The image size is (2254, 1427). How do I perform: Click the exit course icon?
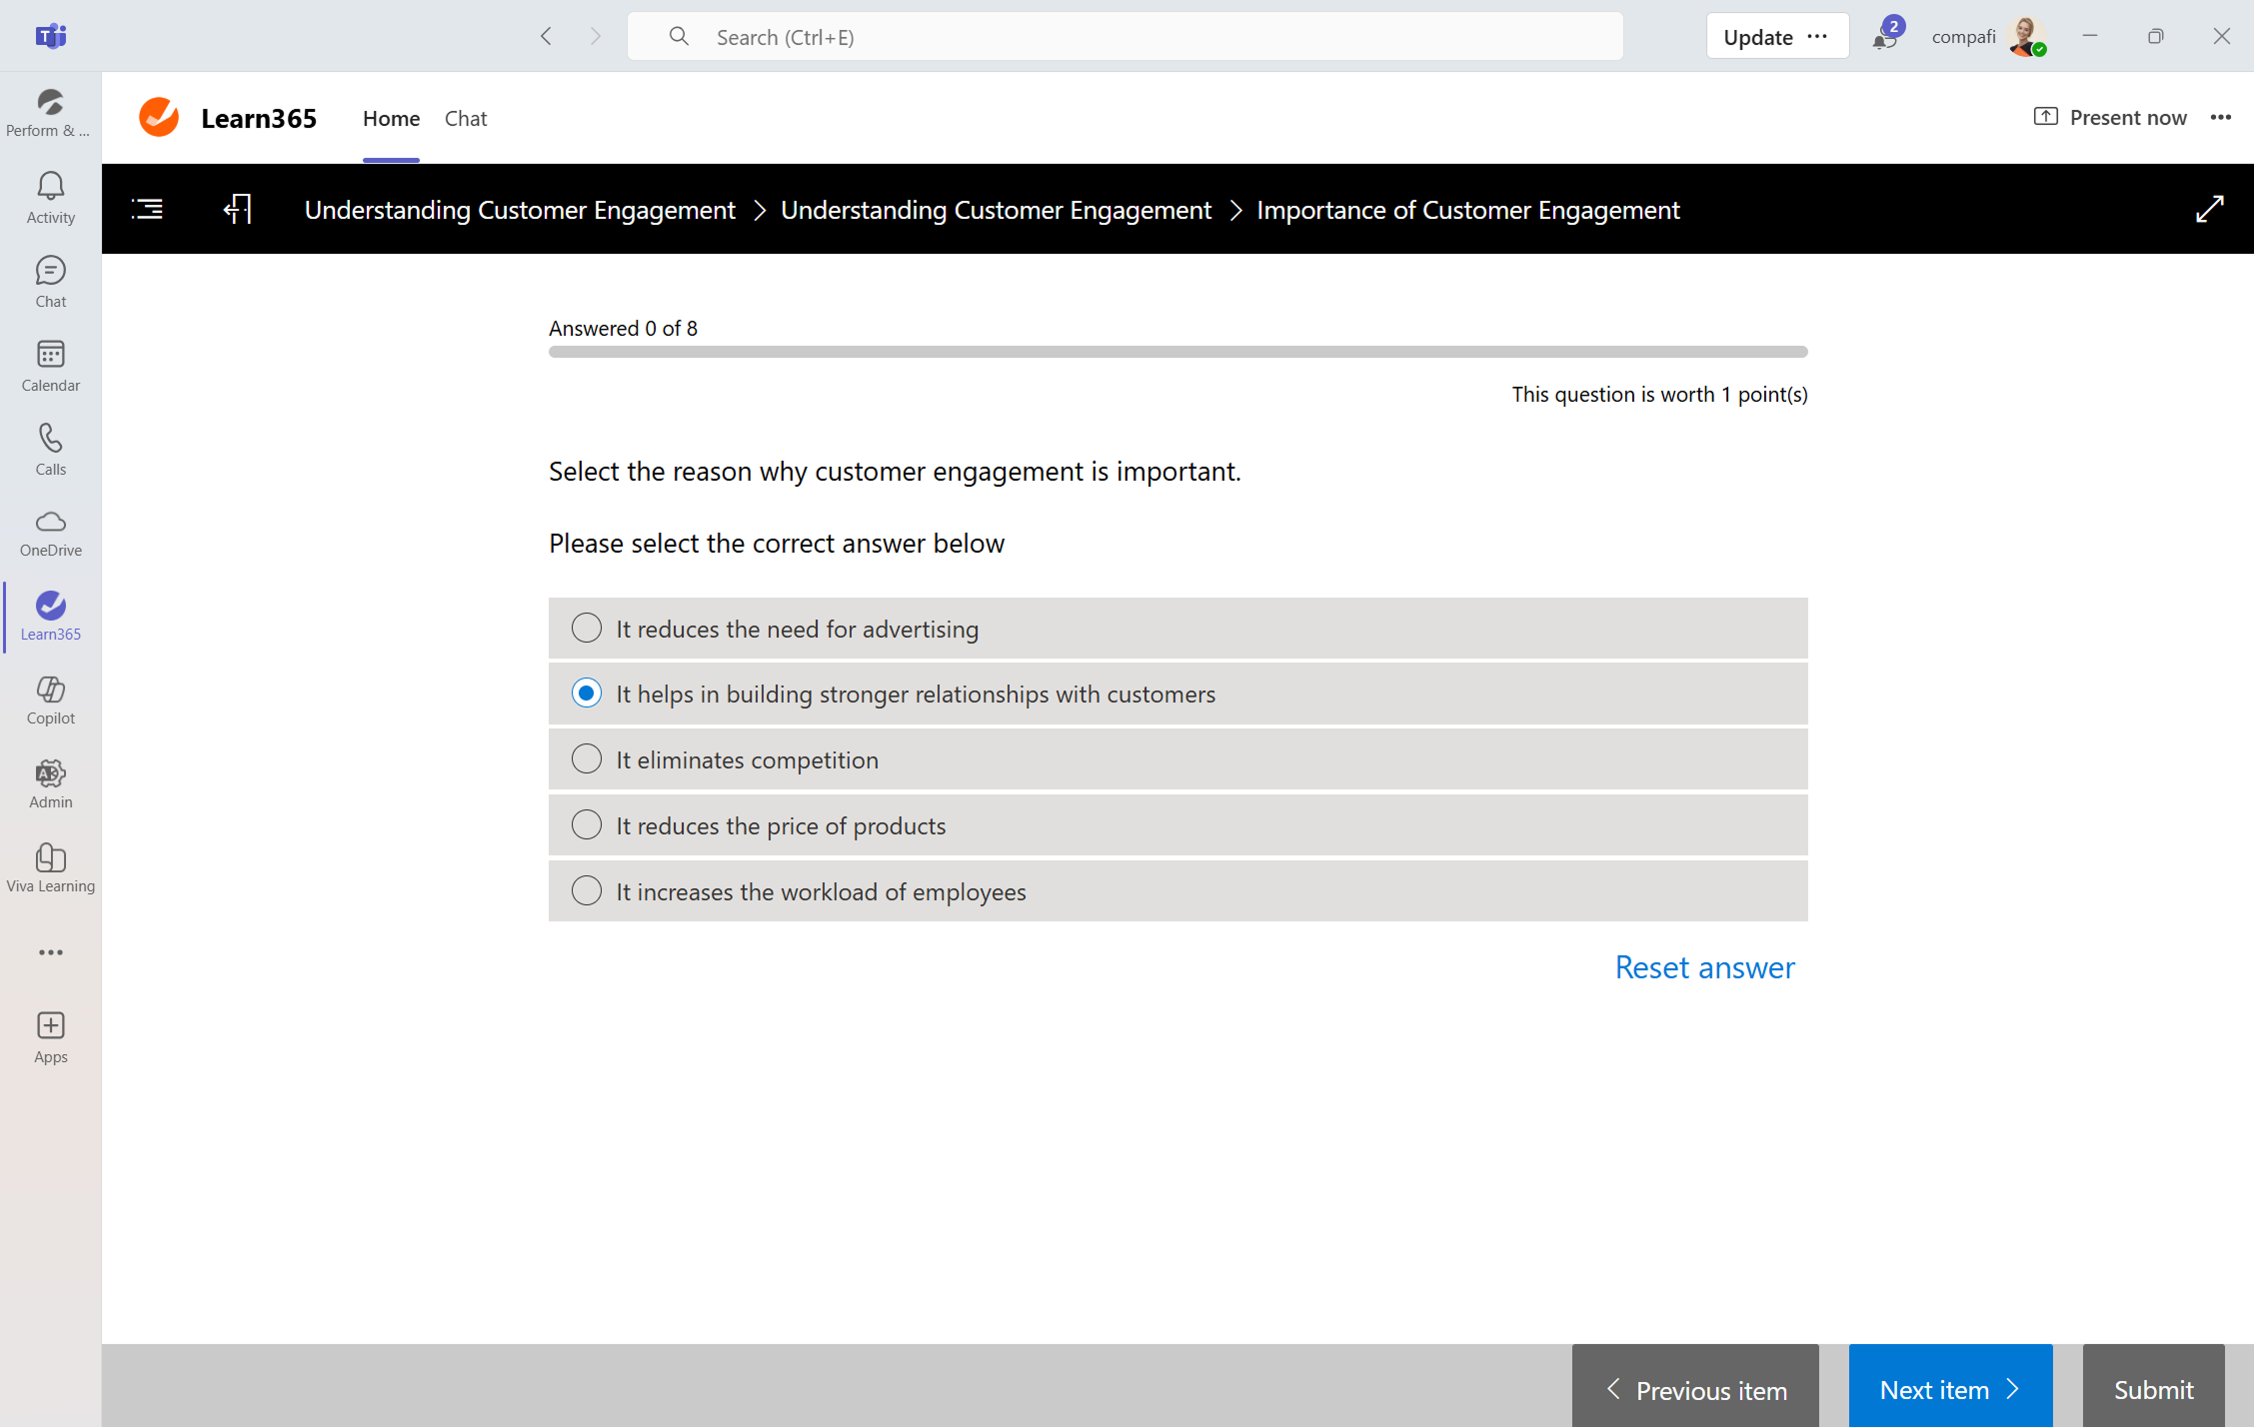(x=238, y=209)
